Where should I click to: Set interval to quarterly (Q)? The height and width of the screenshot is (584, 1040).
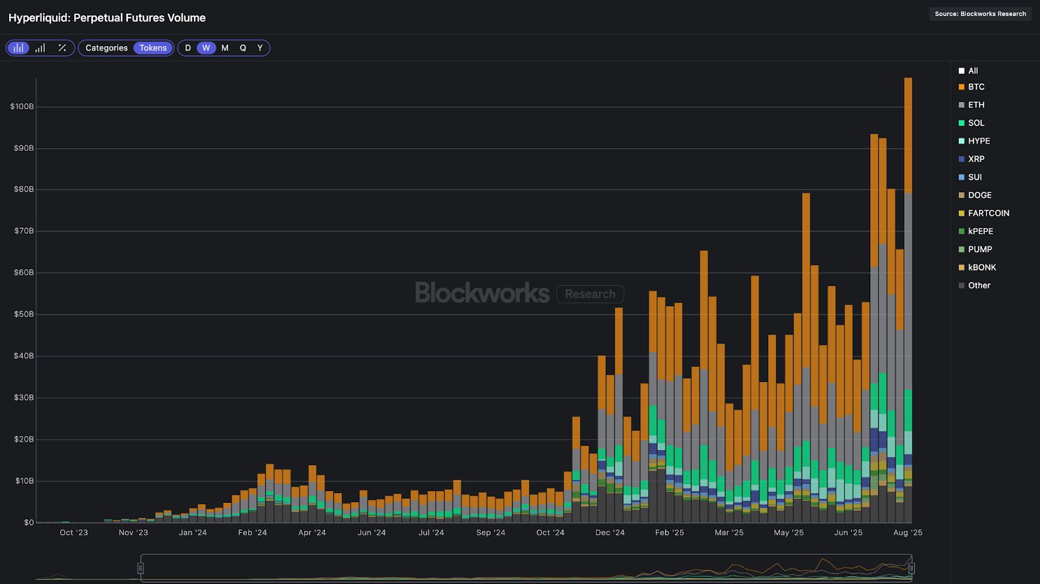coord(243,48)
